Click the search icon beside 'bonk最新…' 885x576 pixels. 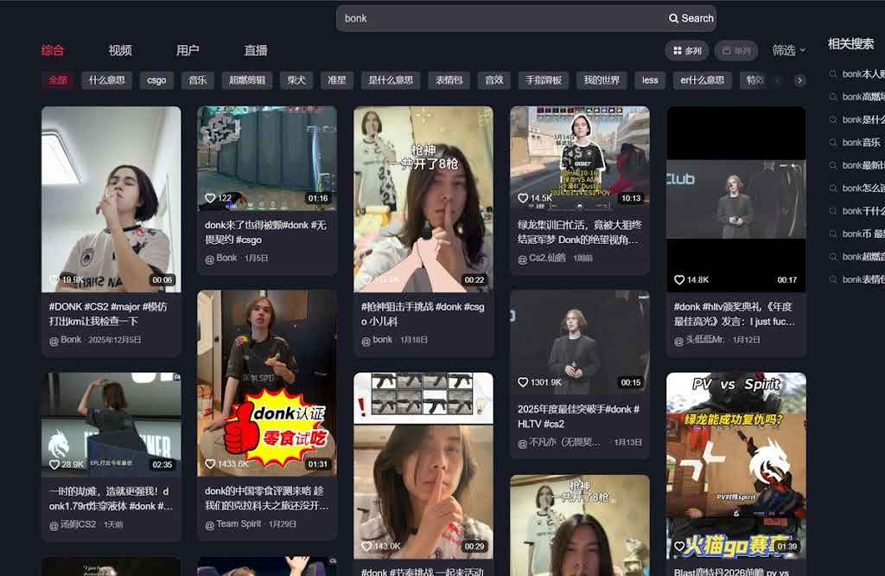(x=833, y=165)
